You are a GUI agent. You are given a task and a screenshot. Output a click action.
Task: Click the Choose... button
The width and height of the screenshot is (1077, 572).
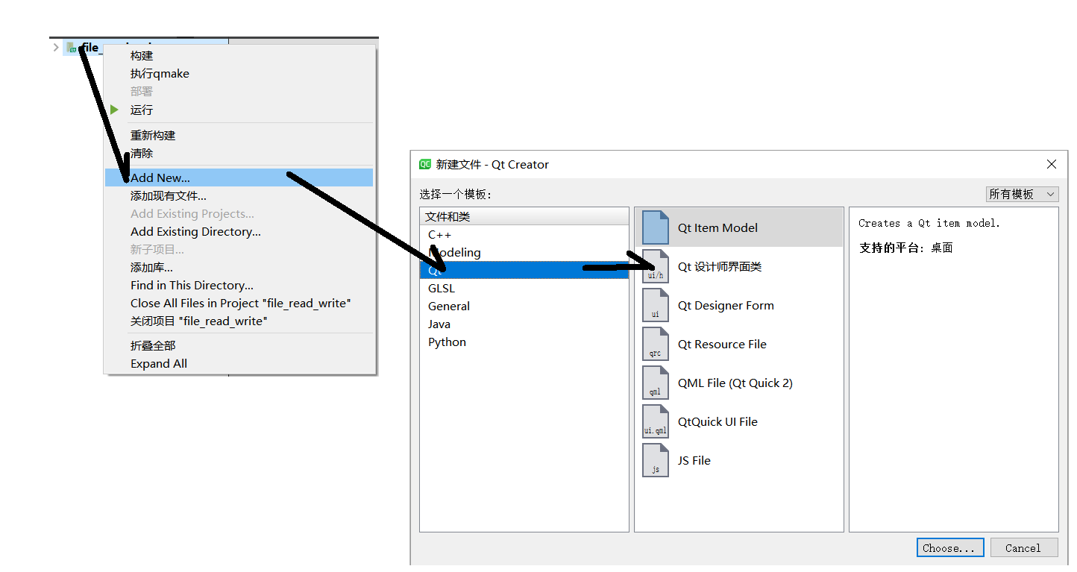point(949,547)
